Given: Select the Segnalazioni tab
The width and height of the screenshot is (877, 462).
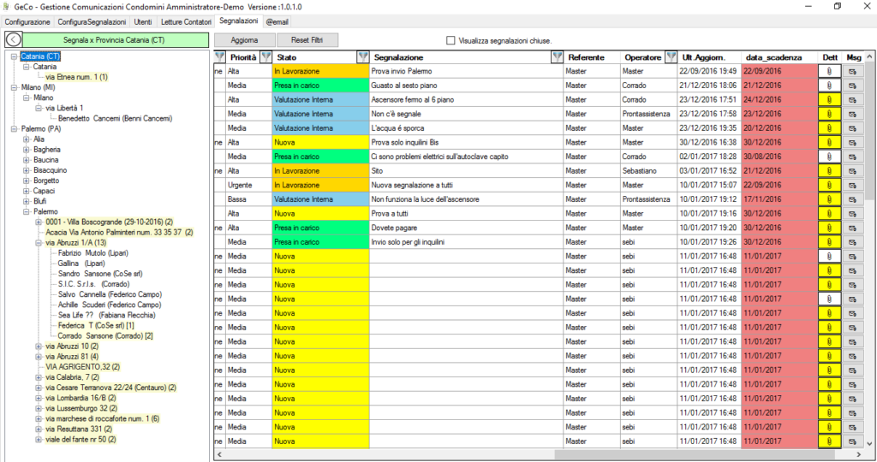Looking at the screenshot, I should click(239, 21).
